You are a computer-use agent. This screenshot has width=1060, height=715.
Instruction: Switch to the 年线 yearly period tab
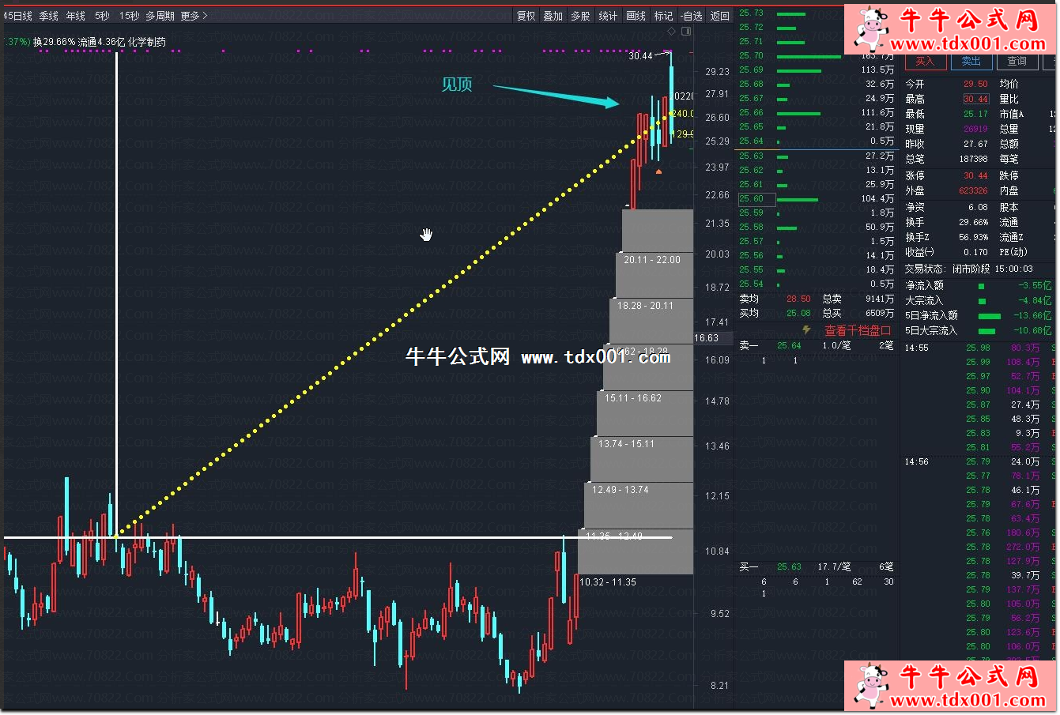(76, 16)
